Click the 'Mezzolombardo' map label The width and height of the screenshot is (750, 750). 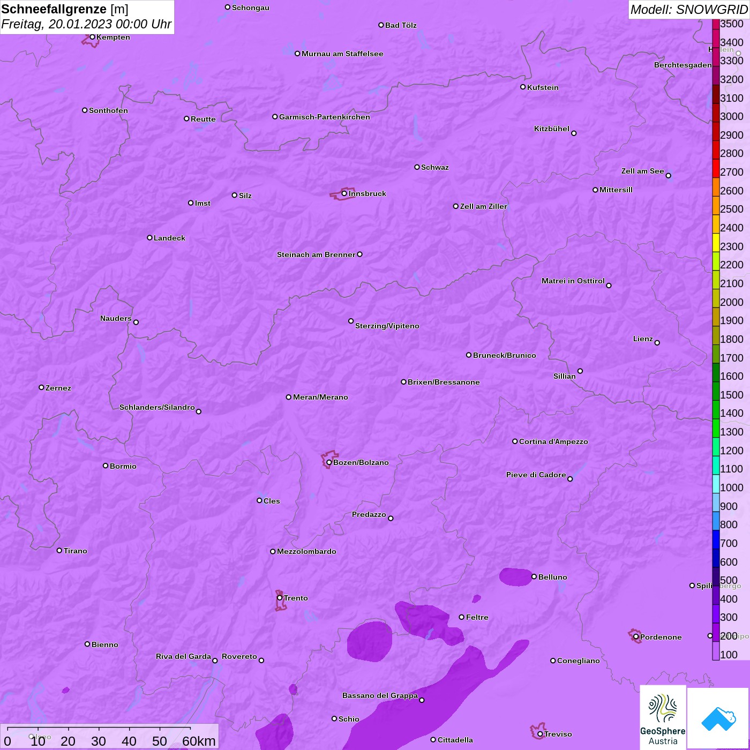pos(306,551)
